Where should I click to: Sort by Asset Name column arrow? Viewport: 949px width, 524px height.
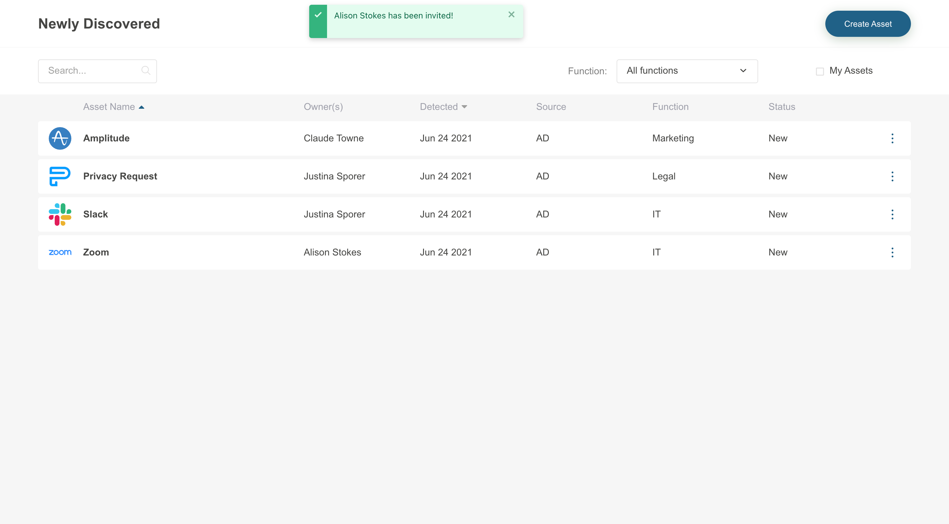click(142, 107)
